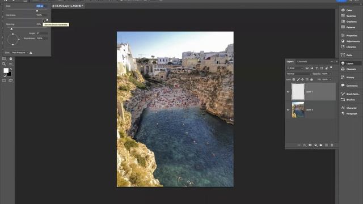Lock transparent pixels
The image size is (363, 204).
(x=294, y=79)
